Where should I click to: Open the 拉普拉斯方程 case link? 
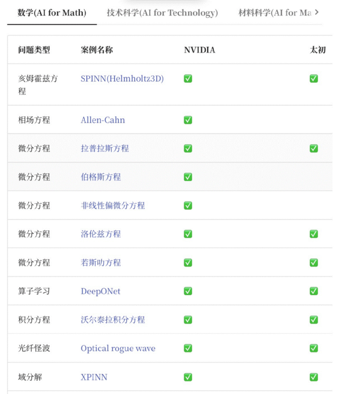[x=104, y=149]
